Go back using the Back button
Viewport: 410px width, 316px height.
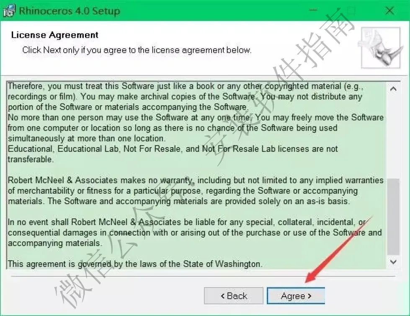click(x=234, y=296)
